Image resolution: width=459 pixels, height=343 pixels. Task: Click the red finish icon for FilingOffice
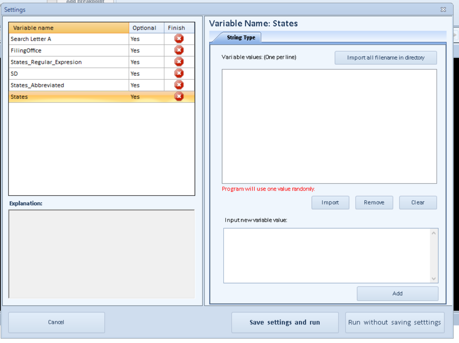(x=179, y=50)
